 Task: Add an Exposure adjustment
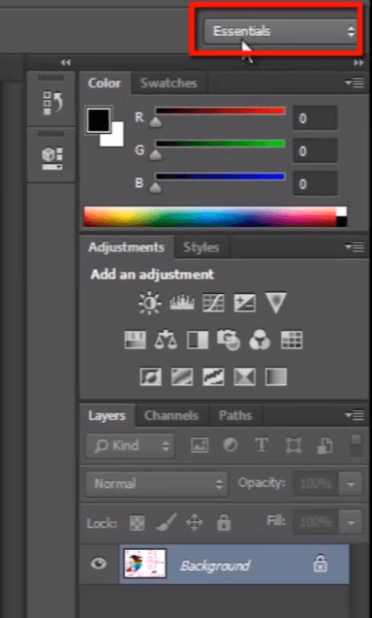[244, 303]
